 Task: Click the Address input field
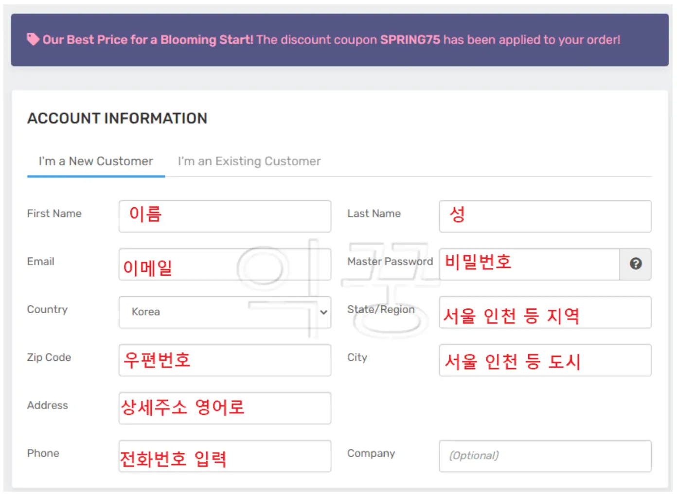tap(225, 408)
